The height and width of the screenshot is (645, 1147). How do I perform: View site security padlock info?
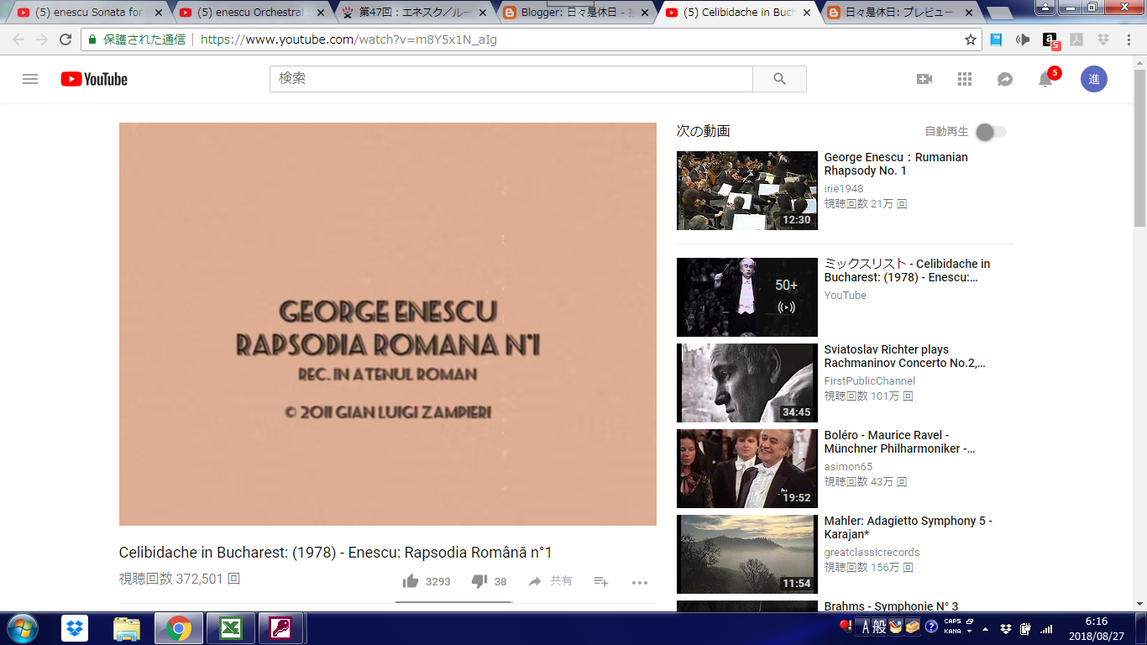pos(93,39)
